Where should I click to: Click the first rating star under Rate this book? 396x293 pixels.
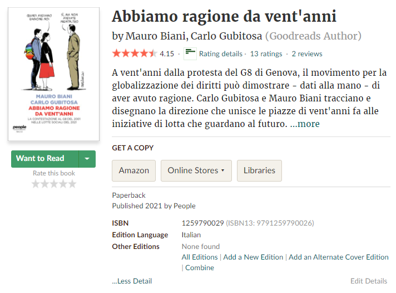click(36, 184)
